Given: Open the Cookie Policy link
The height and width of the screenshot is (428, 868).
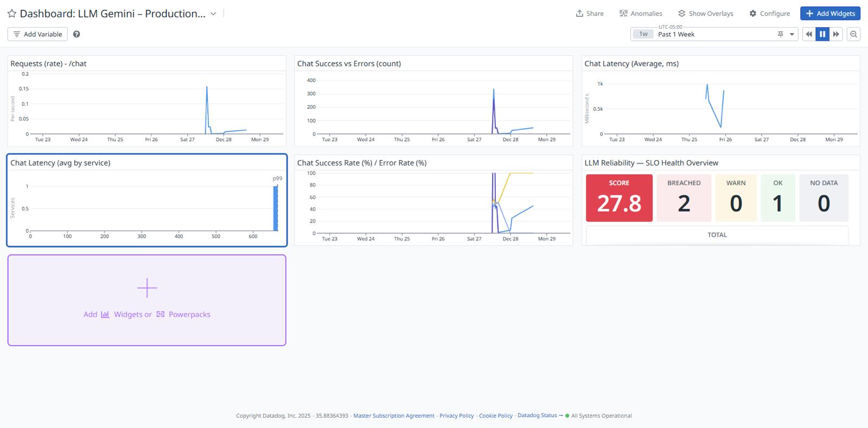Looking at the screenshot, I should click(496, 416).
